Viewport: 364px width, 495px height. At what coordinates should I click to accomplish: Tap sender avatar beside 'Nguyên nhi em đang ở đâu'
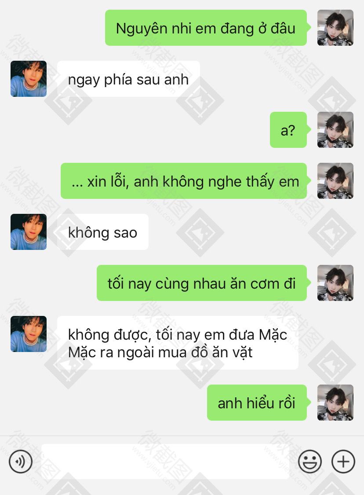(335, 28)
